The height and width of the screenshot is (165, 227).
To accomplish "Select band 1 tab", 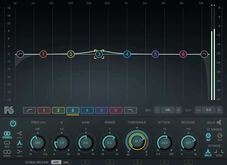I will point(44,110).
